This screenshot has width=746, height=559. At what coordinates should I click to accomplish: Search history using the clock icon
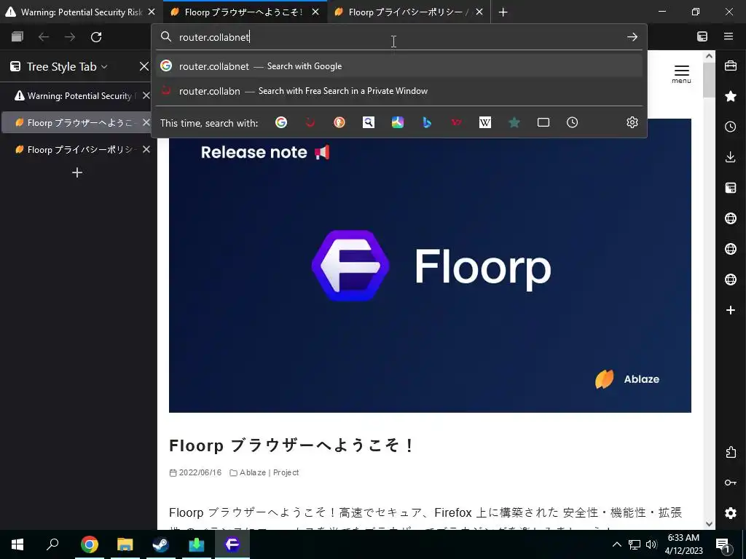pos(573,122)
